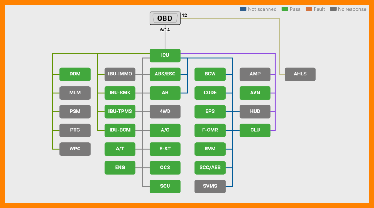Screen dimensions: 374x208
Task: Open the PSM module
Action: pyautogui.click(x=75, y=112)
